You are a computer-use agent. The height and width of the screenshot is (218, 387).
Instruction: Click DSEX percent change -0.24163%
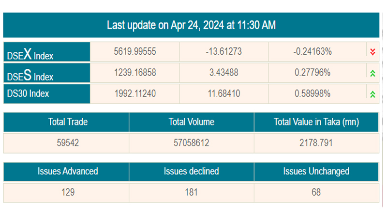[313, 52]
